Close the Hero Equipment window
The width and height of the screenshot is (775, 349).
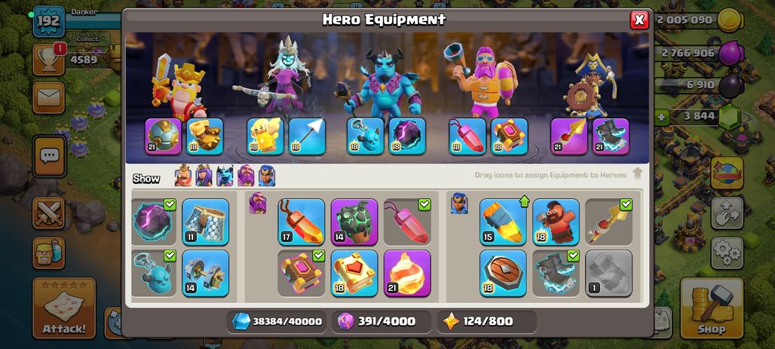coord(639,20)
